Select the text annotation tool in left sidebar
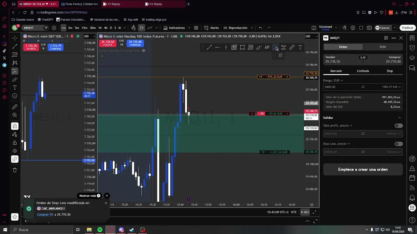The height and width of the screenshot is (234, 417). pos(15,88)
